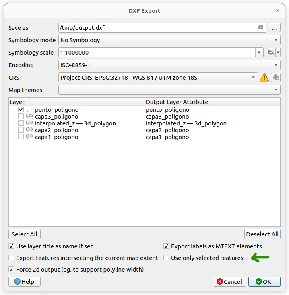
Task: Clear the Save as file path field
Action: (x=260, y=28)
